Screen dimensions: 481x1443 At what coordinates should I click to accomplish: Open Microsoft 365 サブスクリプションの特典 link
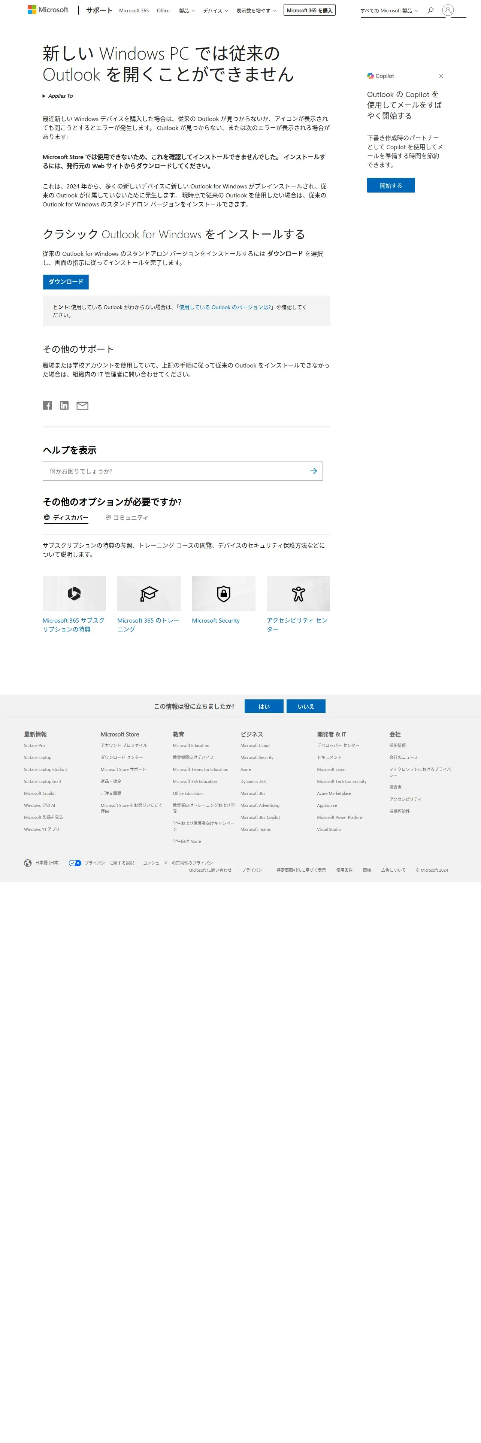click(73, 624)
